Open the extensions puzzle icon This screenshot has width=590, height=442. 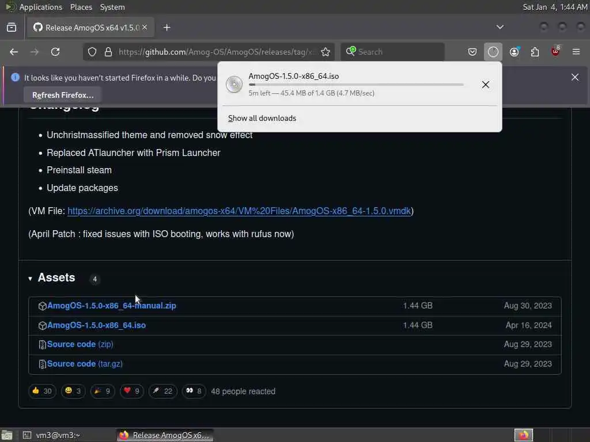pyautogui.click(x=535, y=52)
